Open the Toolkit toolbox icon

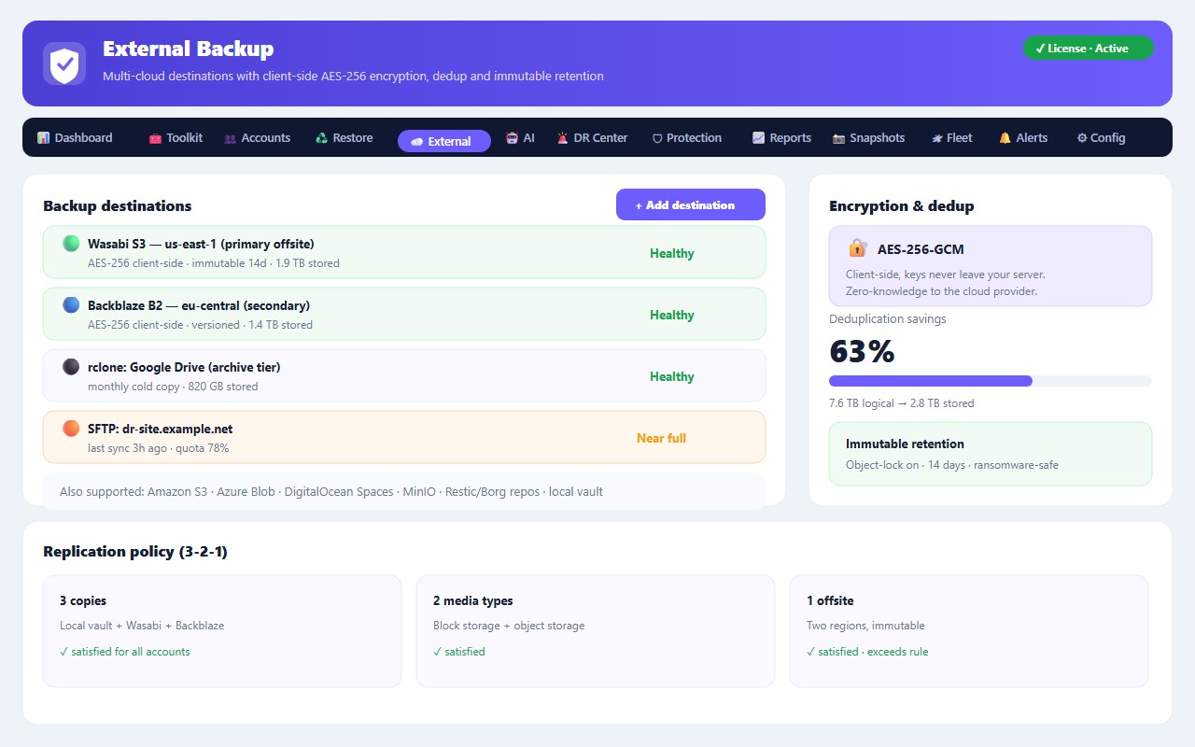155,138
